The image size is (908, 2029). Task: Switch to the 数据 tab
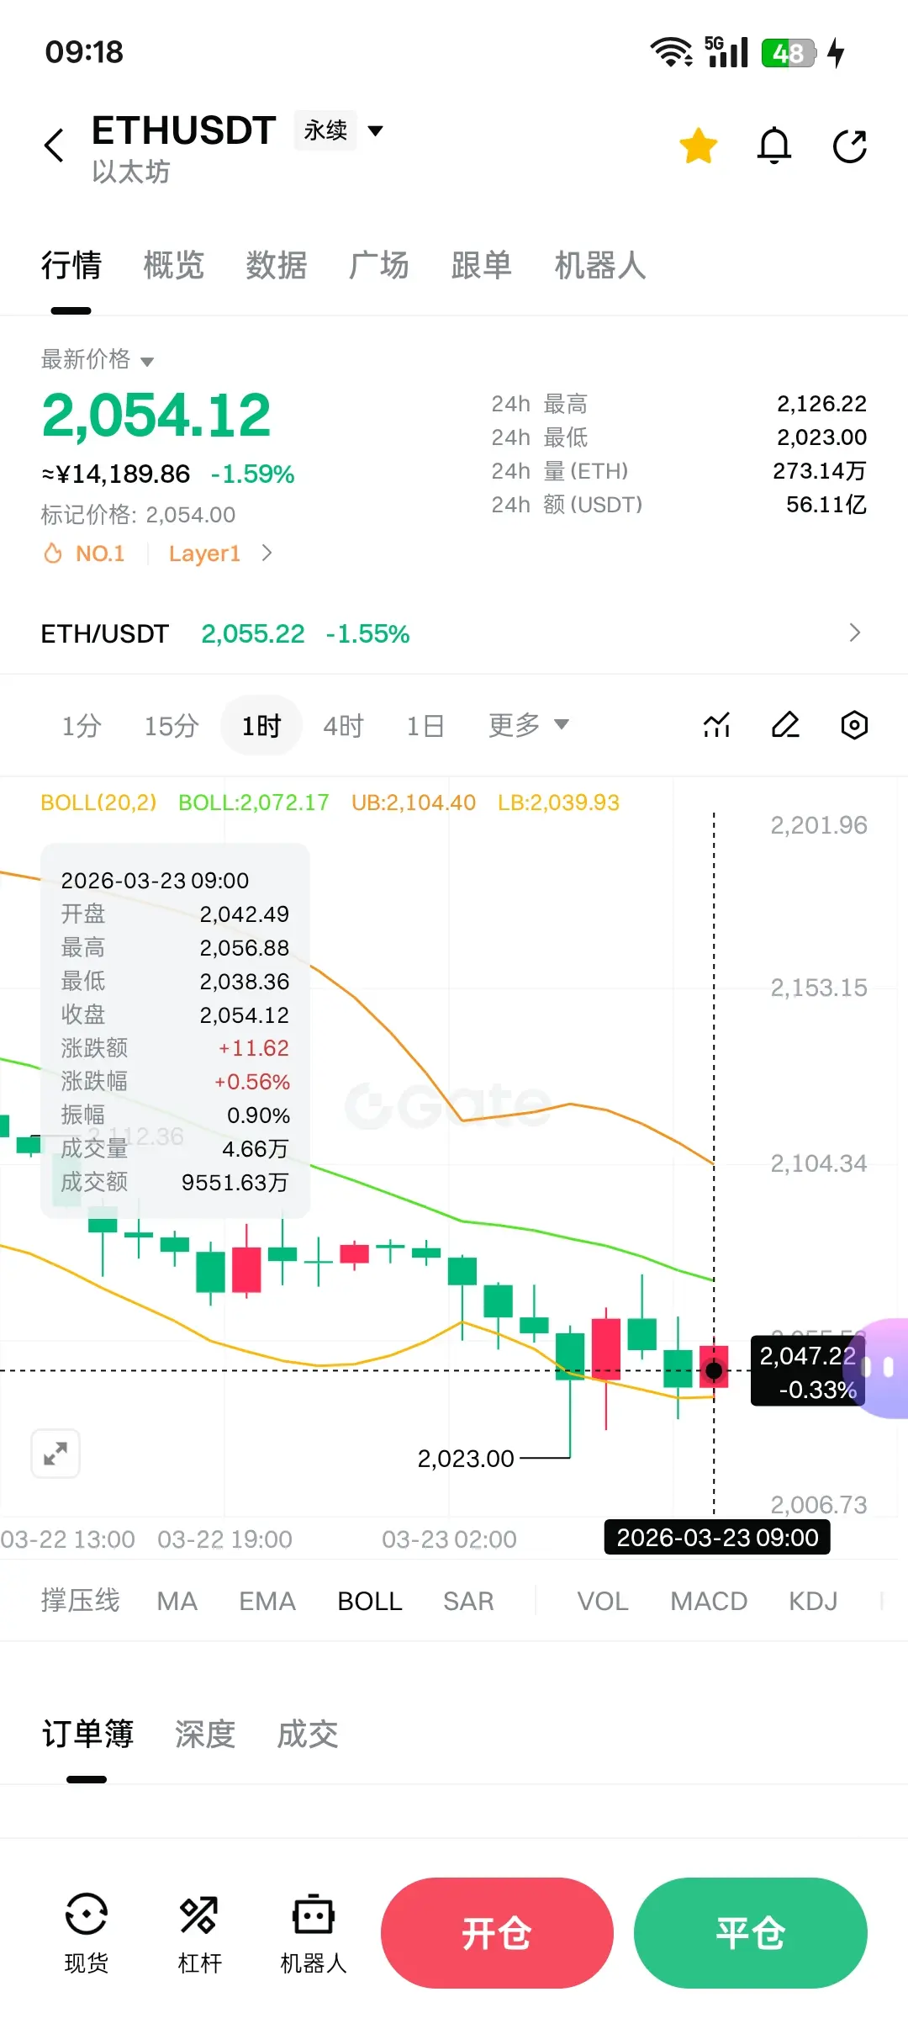277,265
